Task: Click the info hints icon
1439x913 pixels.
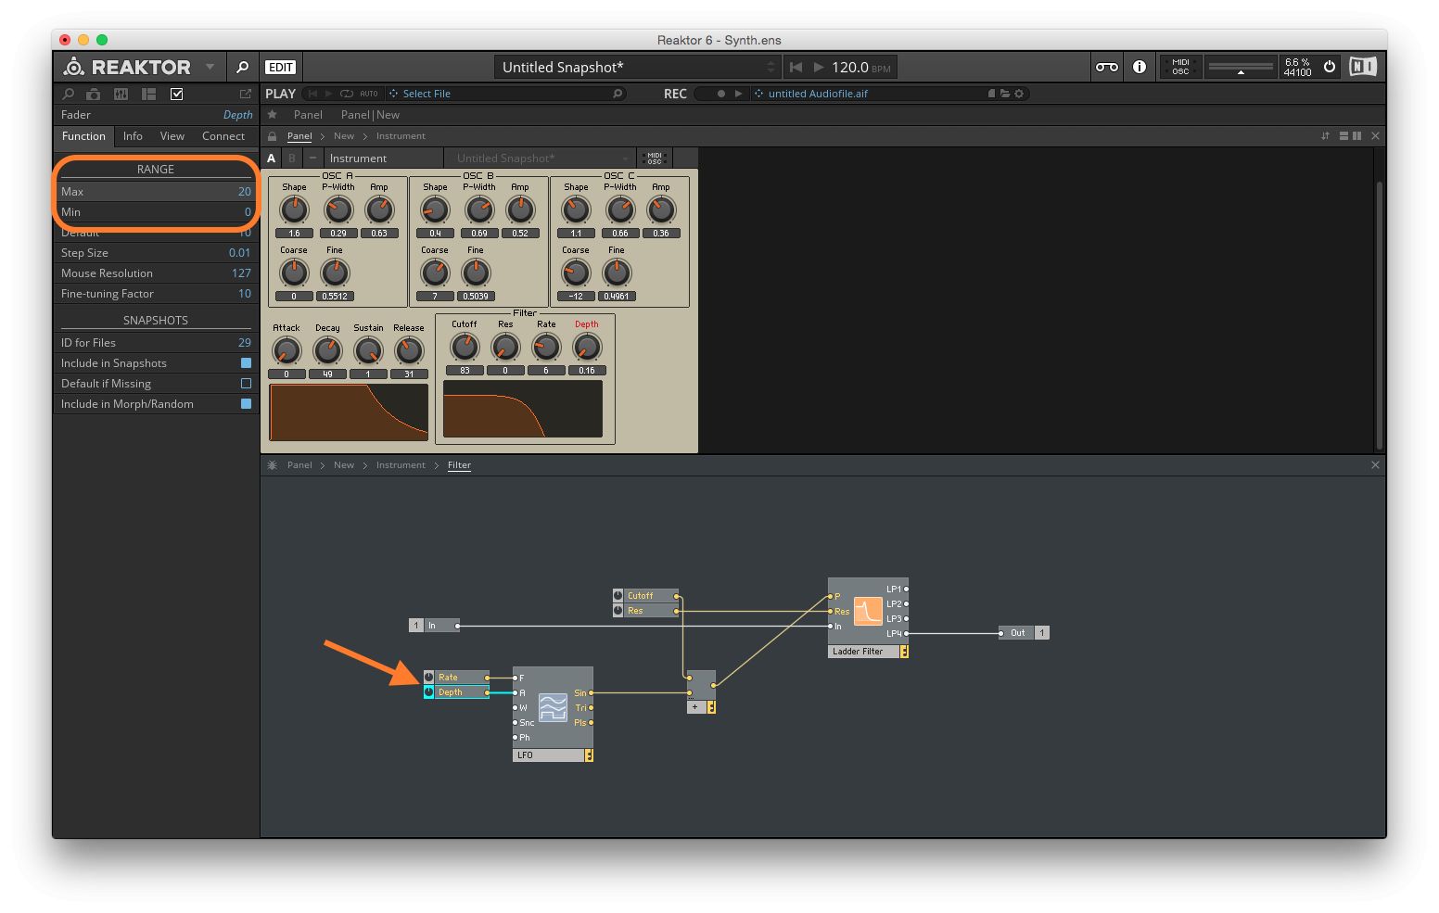Action: click(x=1140, y=67)
